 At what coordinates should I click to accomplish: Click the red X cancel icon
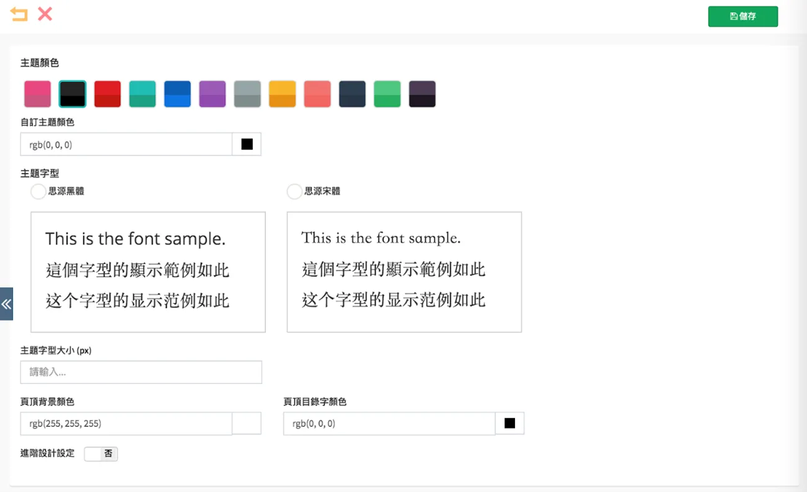45,14
